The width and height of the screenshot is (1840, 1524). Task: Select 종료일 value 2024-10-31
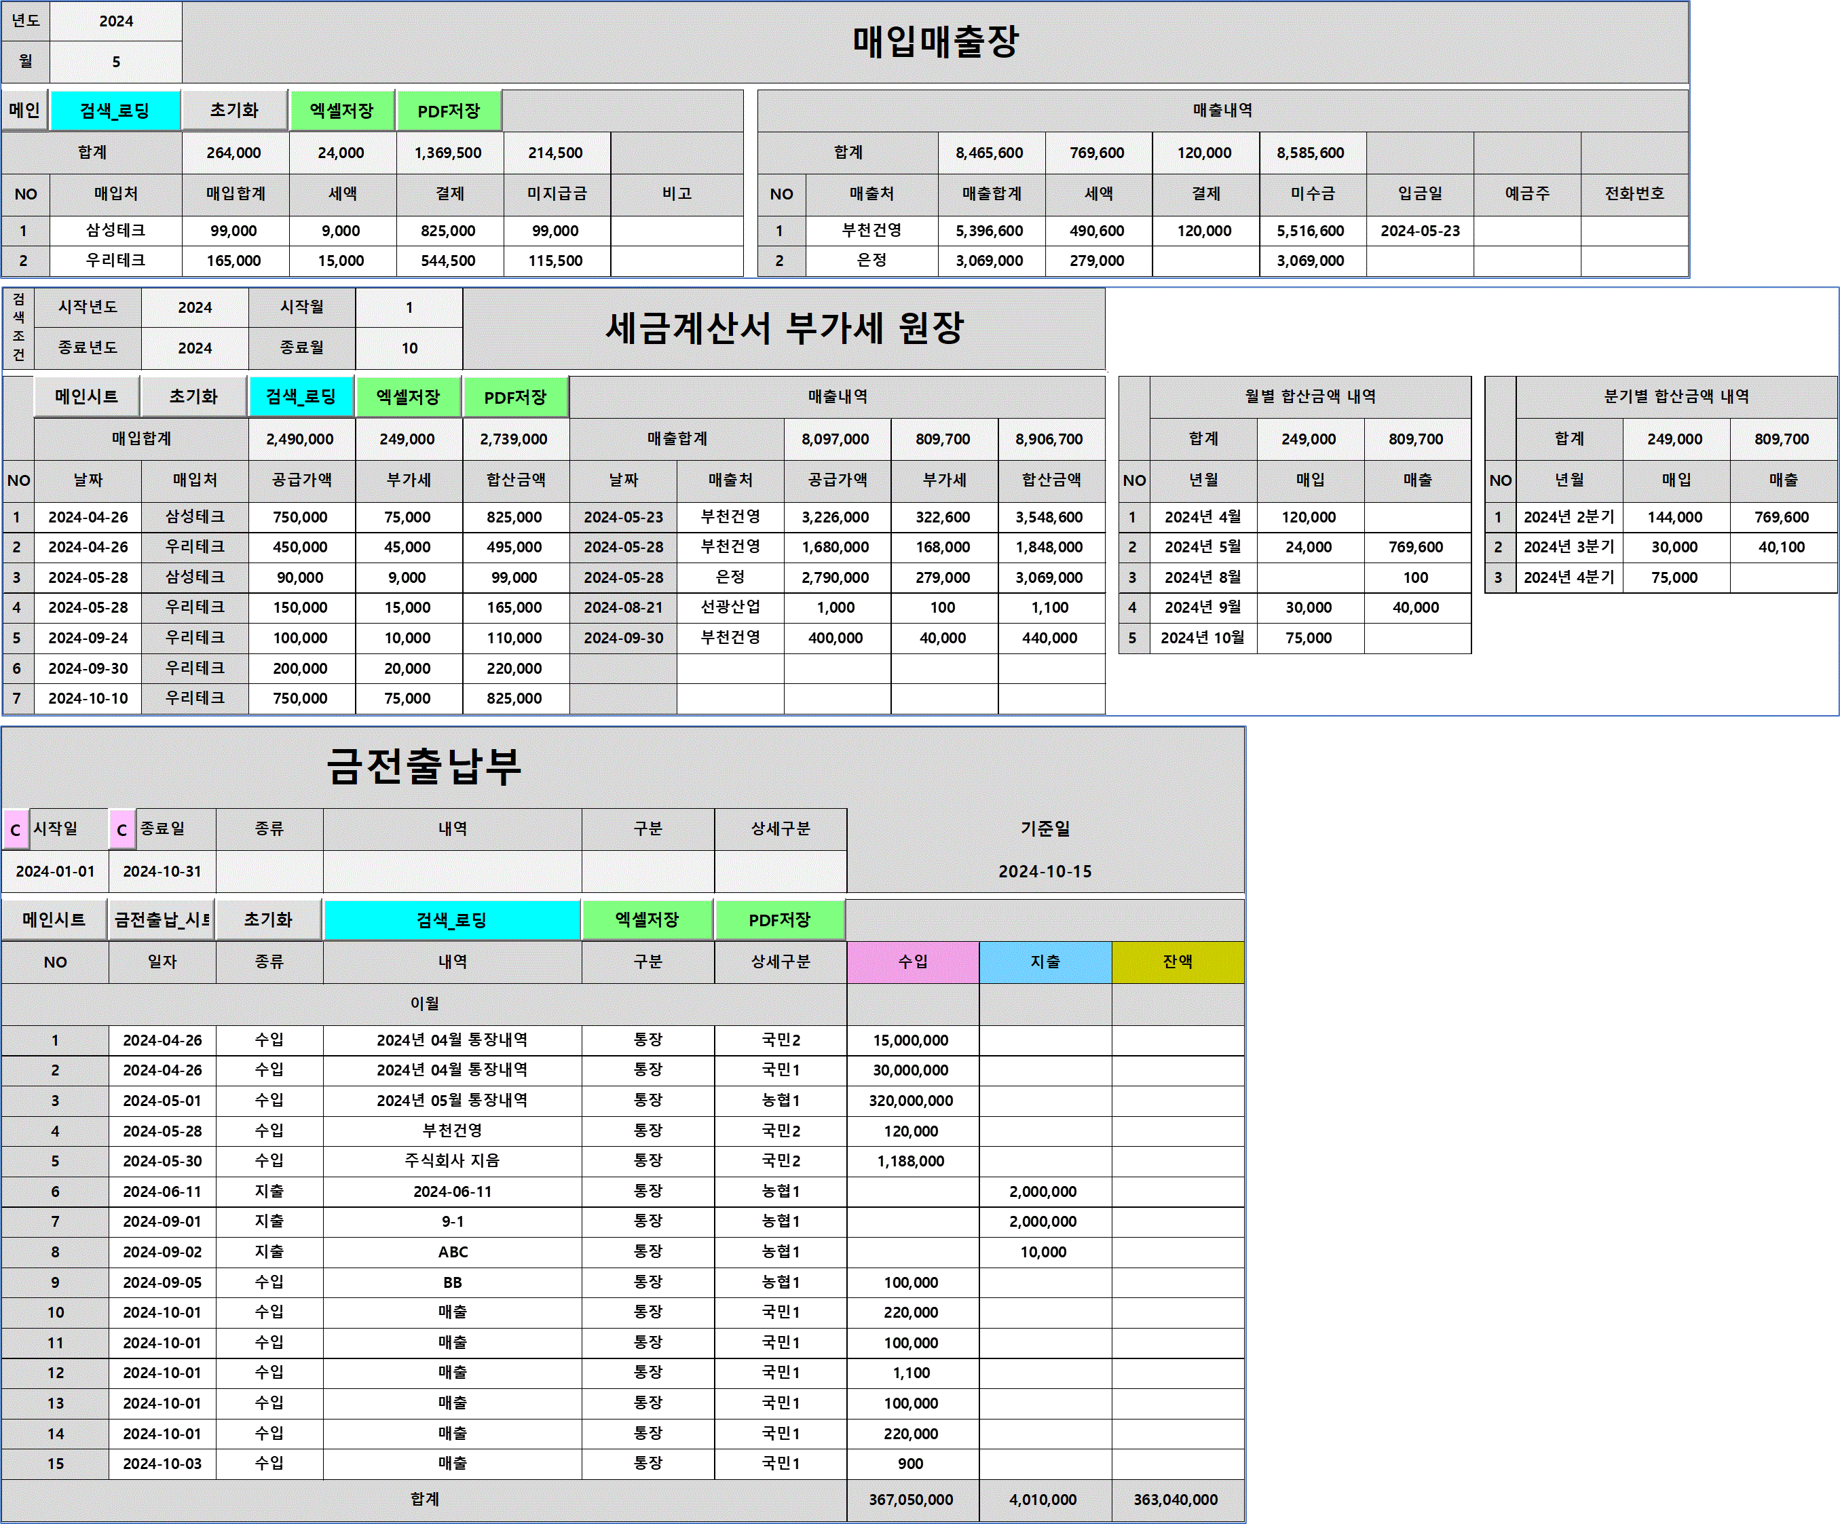tap(162, 871)
